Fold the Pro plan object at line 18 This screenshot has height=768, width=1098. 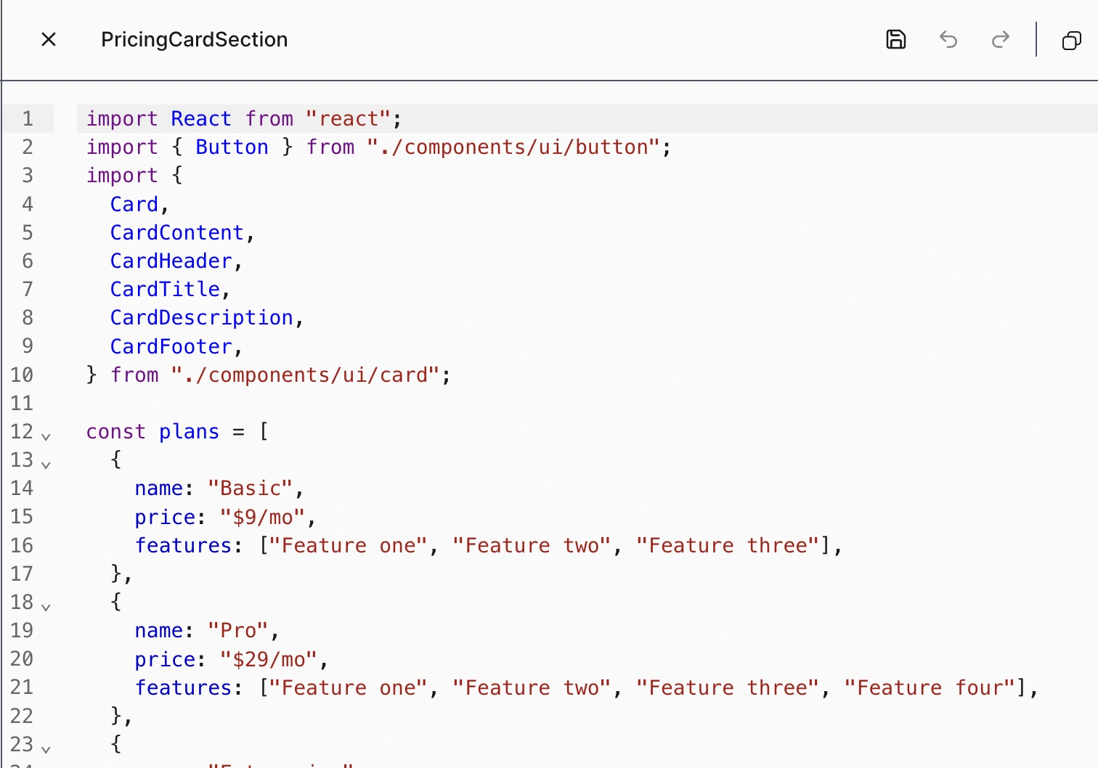tap(46, 607)
